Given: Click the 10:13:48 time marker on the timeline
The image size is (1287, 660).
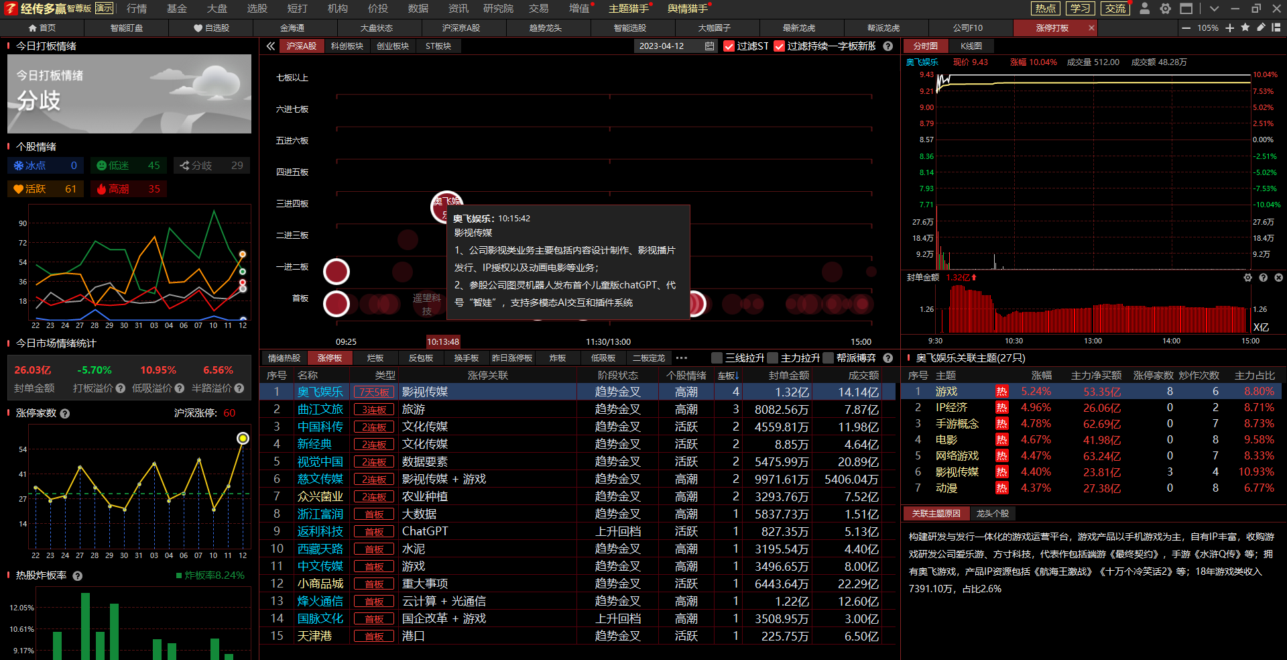Looking at the screenshot, I should click(x=443, y=342).
